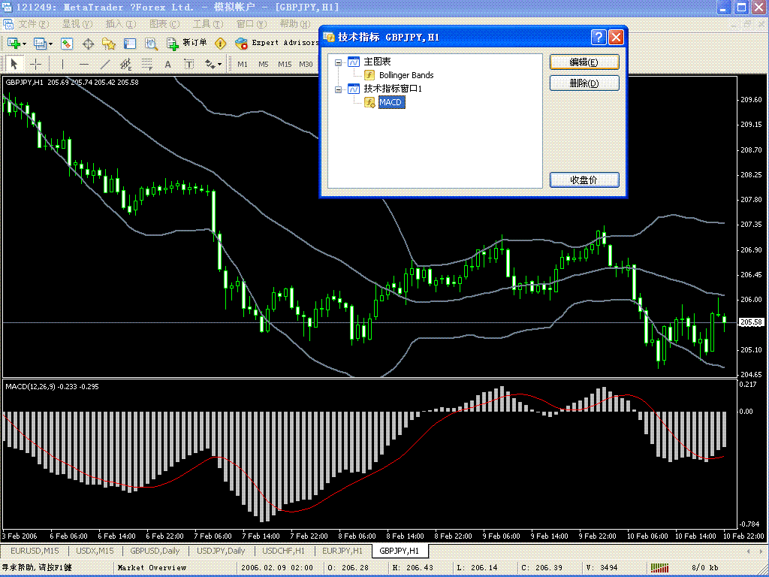Select the text label T tool
Image resolution: width=769 pixels, height=577 pixels.
coord(188,65)
